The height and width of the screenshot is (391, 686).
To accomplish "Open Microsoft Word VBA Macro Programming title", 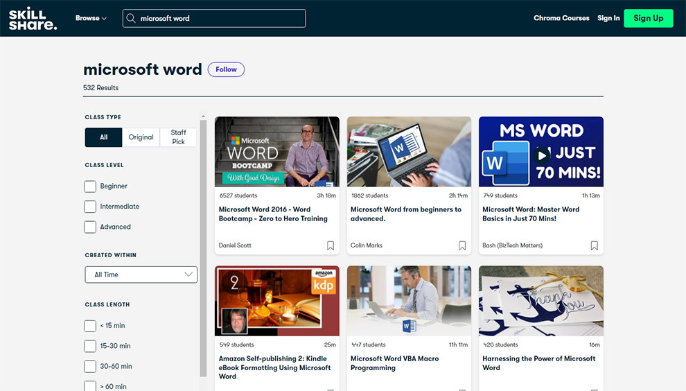I will [x=395, y=363].
